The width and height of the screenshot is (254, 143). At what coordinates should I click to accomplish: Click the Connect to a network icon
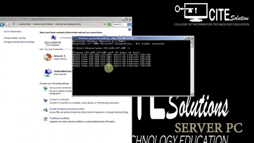pyautogui.click(x=45, y=100)
